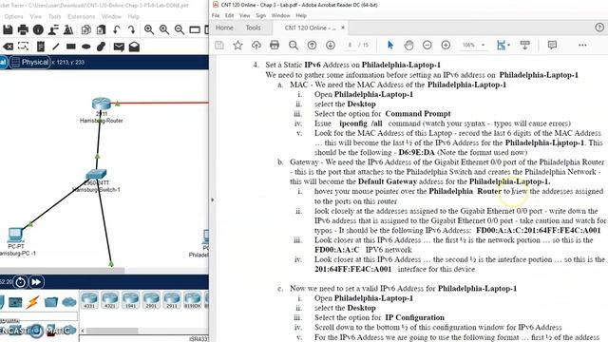Open the Packet Tracer Options menu
The width and height of the screenshot is (608, 342).
click(x=13, y=17)
